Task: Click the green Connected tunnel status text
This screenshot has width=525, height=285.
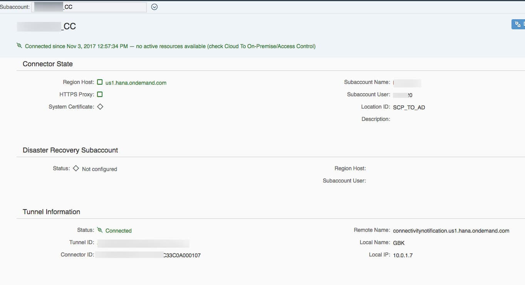Action: point(118,231)
